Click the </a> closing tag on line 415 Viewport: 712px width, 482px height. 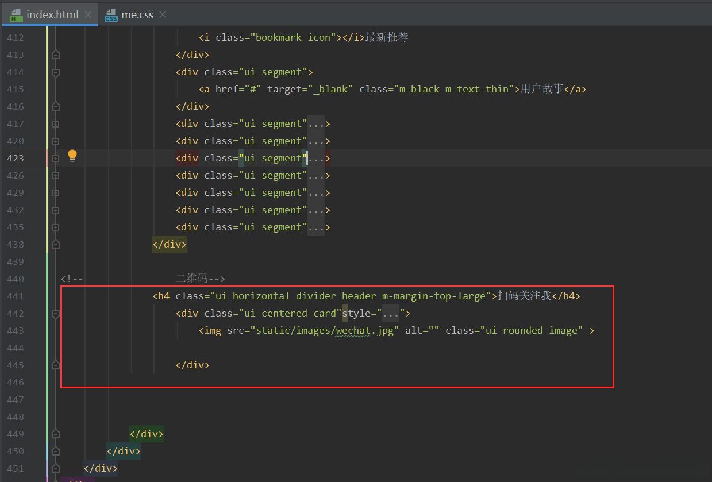[x=575, y=89]
